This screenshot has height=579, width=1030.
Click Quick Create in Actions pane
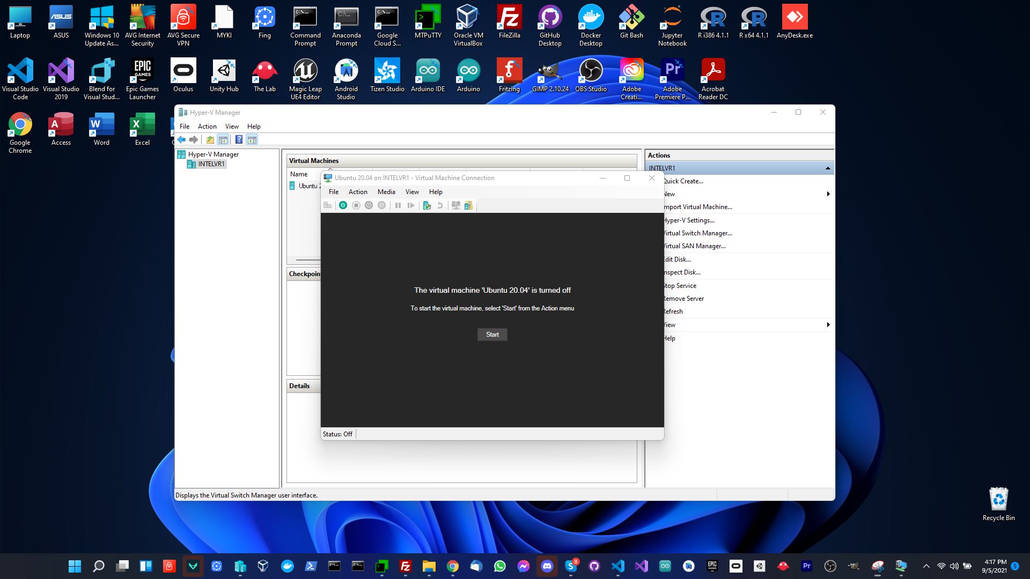[x=682, y=181]
